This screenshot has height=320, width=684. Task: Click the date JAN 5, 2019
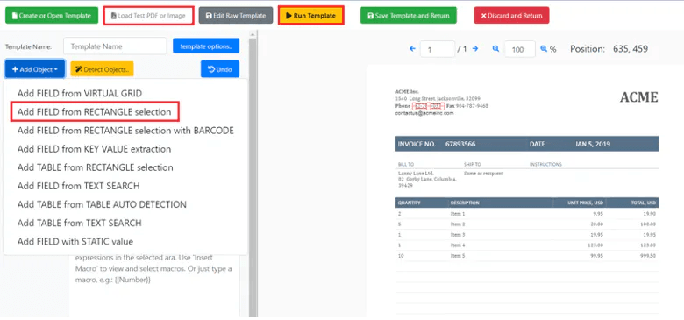(x=593, y=144)
